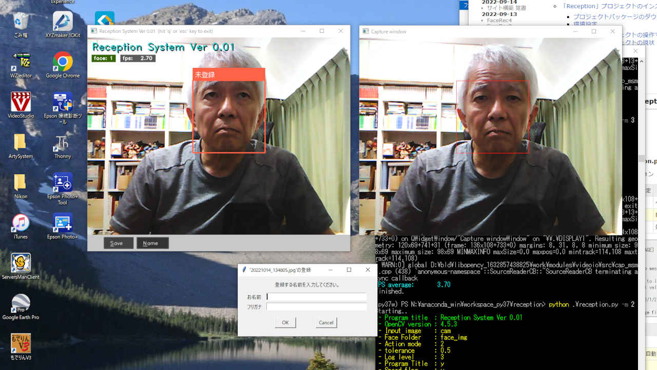Open もでりんV3 desktop icon
The height and width of the screenshot is (370, 657).
[x=21, y=344]
